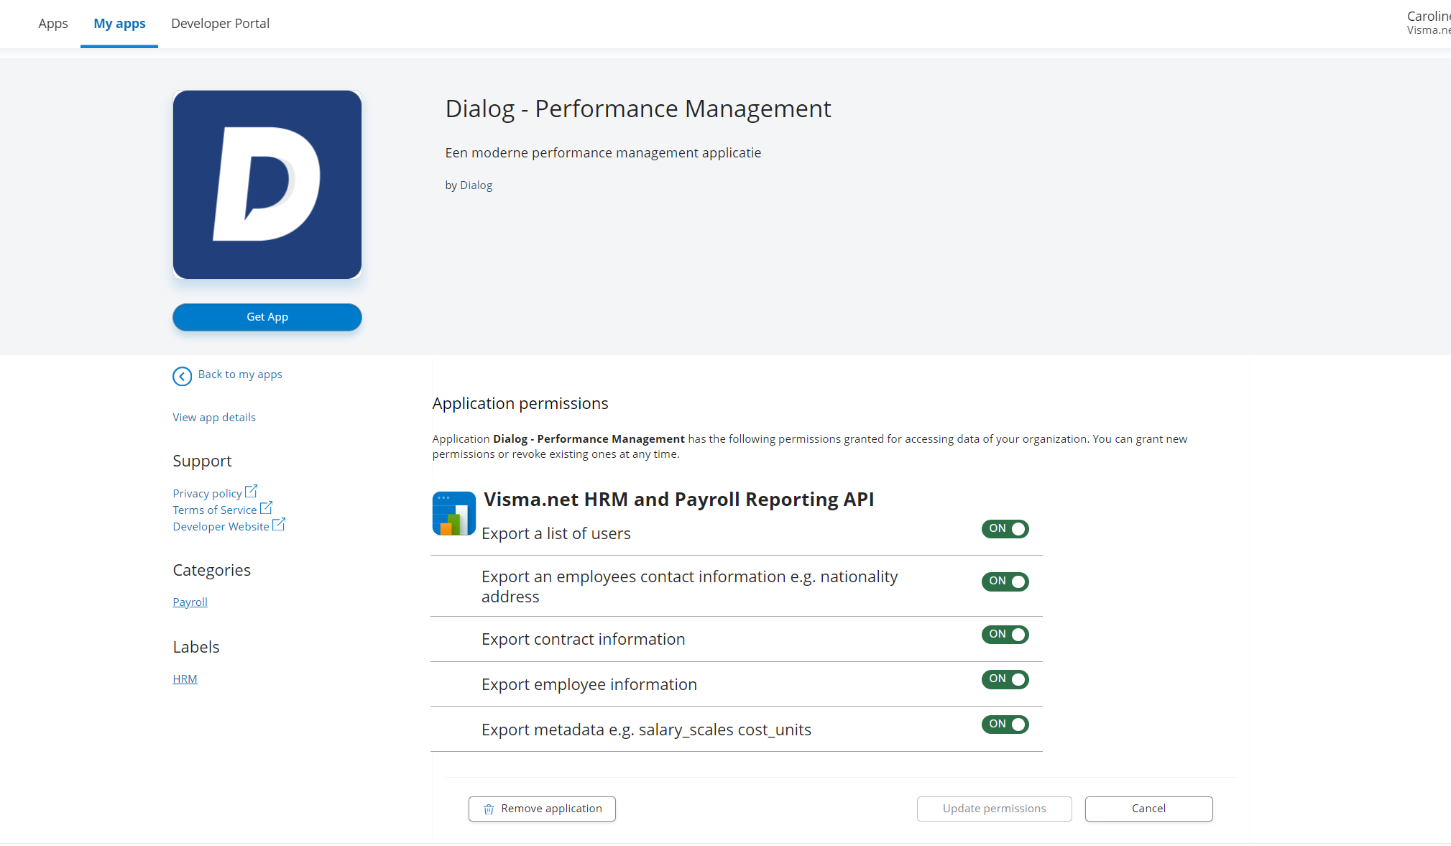Screen dimensions: 1451x846
Task: Click the back arrow circle icon
Action: coord(182,376)
